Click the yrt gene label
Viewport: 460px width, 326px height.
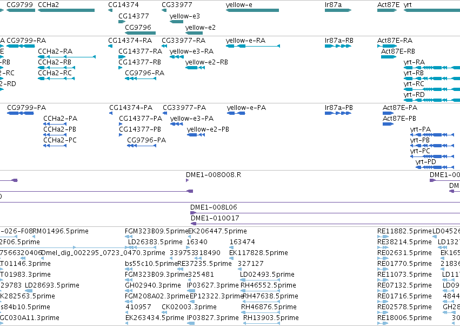pyautogui.click(x=408, y=5)
